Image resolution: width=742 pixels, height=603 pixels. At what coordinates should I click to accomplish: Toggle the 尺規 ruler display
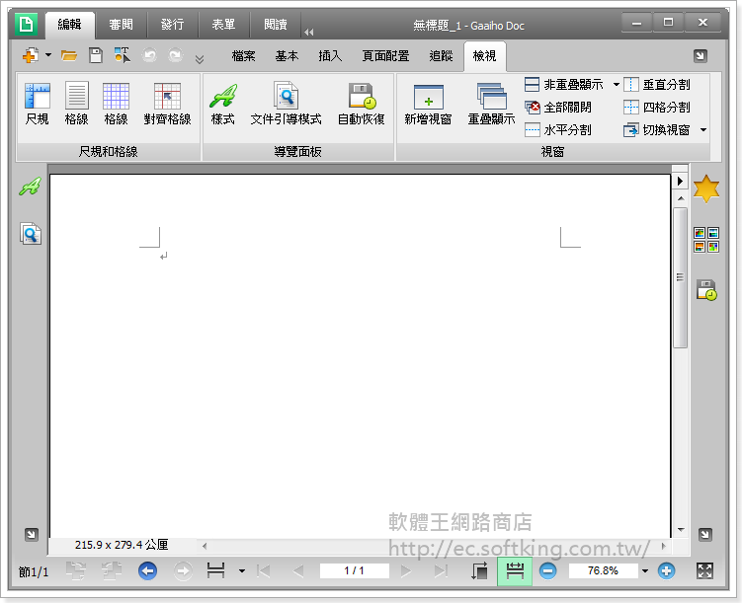(x=38, y=104)
